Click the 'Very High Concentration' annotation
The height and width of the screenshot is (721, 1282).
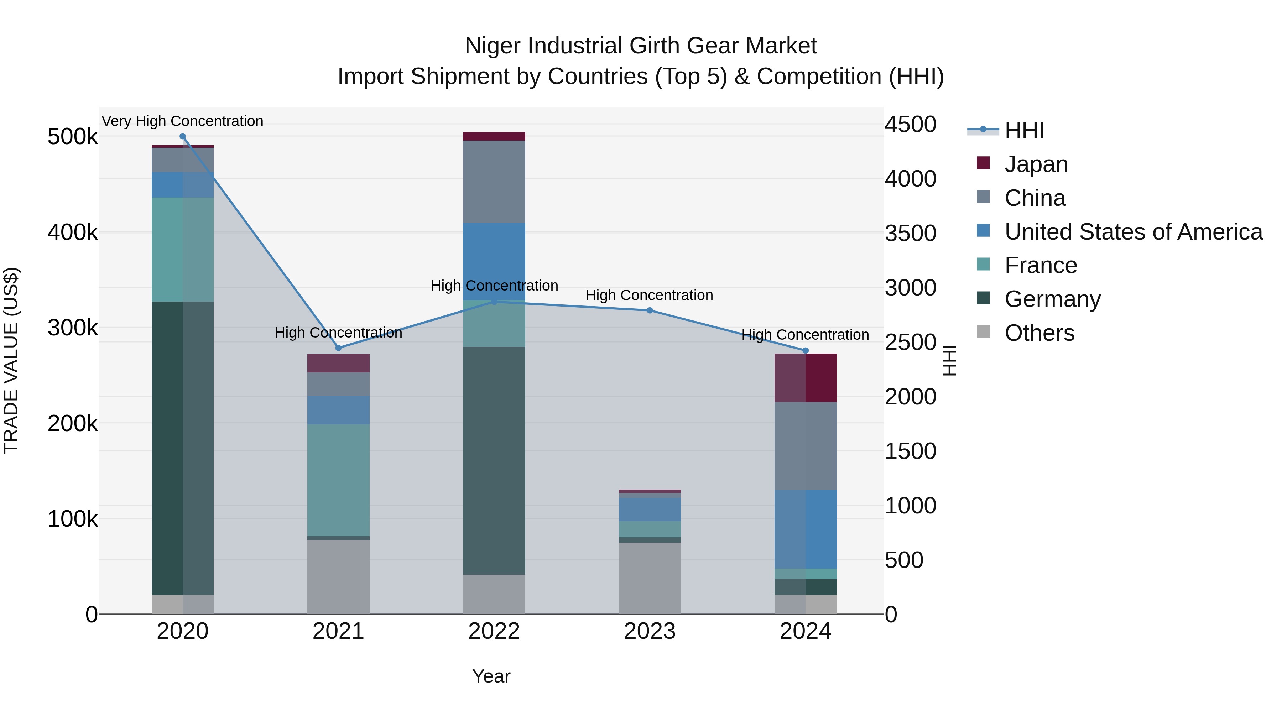tap(183, 121)
